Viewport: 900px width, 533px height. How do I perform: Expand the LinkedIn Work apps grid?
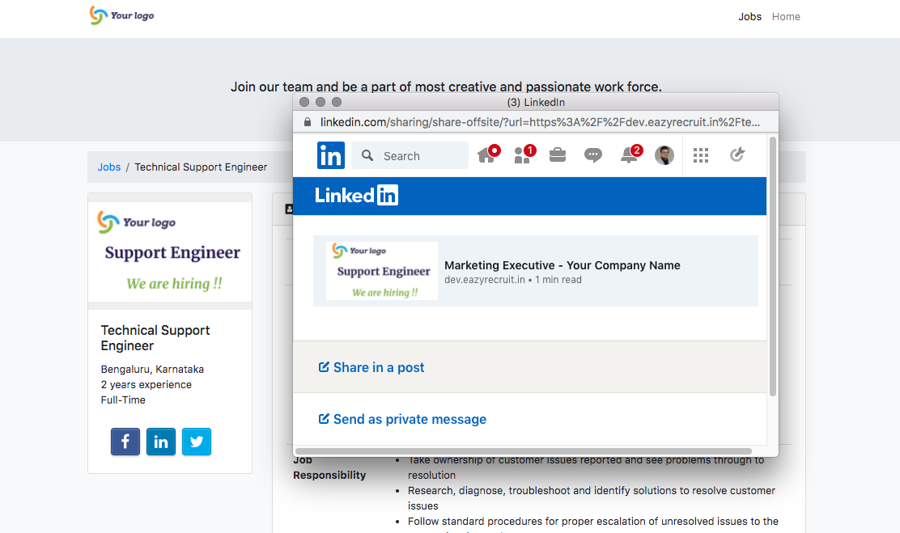pos(700,155)
